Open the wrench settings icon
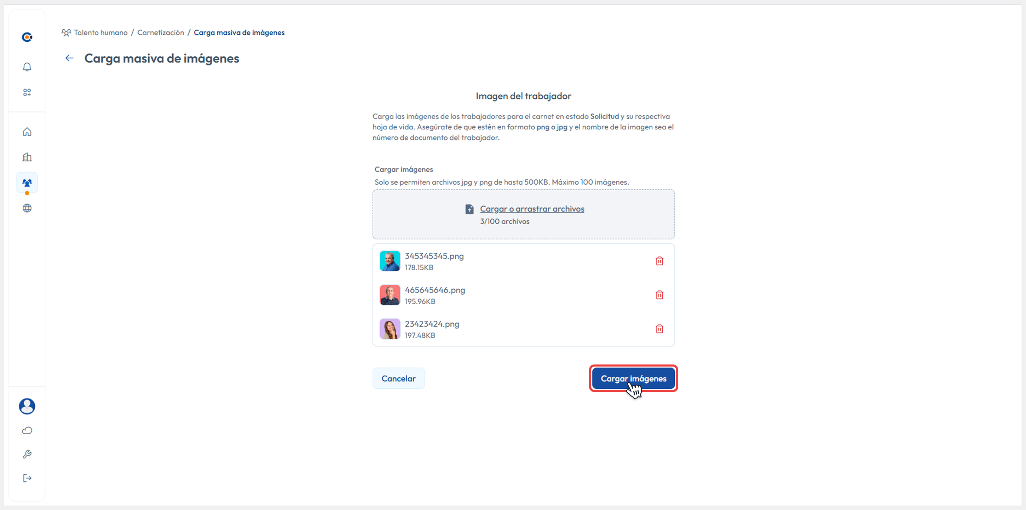Viewport: 1026px width, 510px height. [x=27, y=454]
